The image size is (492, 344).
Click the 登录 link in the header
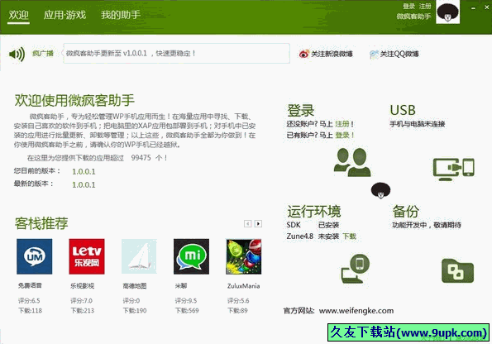tap(408, 7)
